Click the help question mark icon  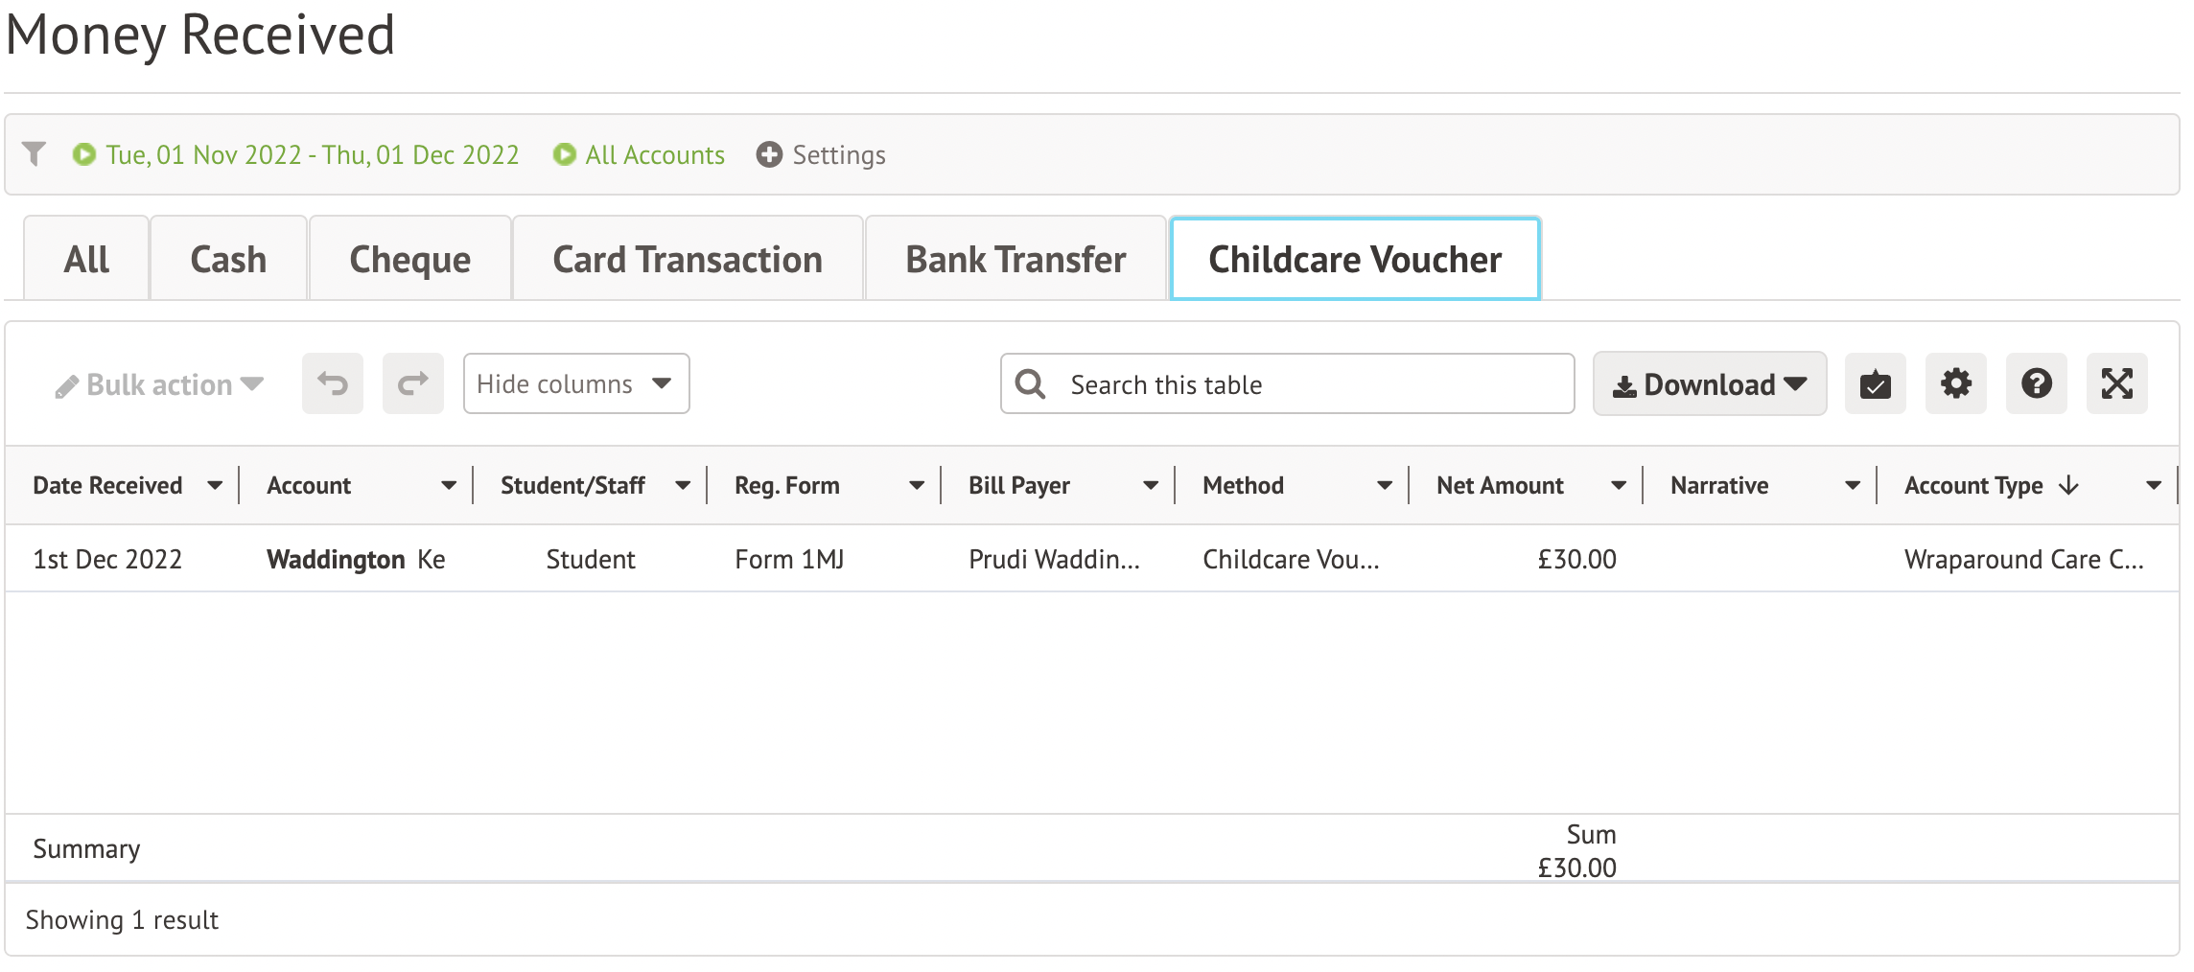(x=2037, y=384)
